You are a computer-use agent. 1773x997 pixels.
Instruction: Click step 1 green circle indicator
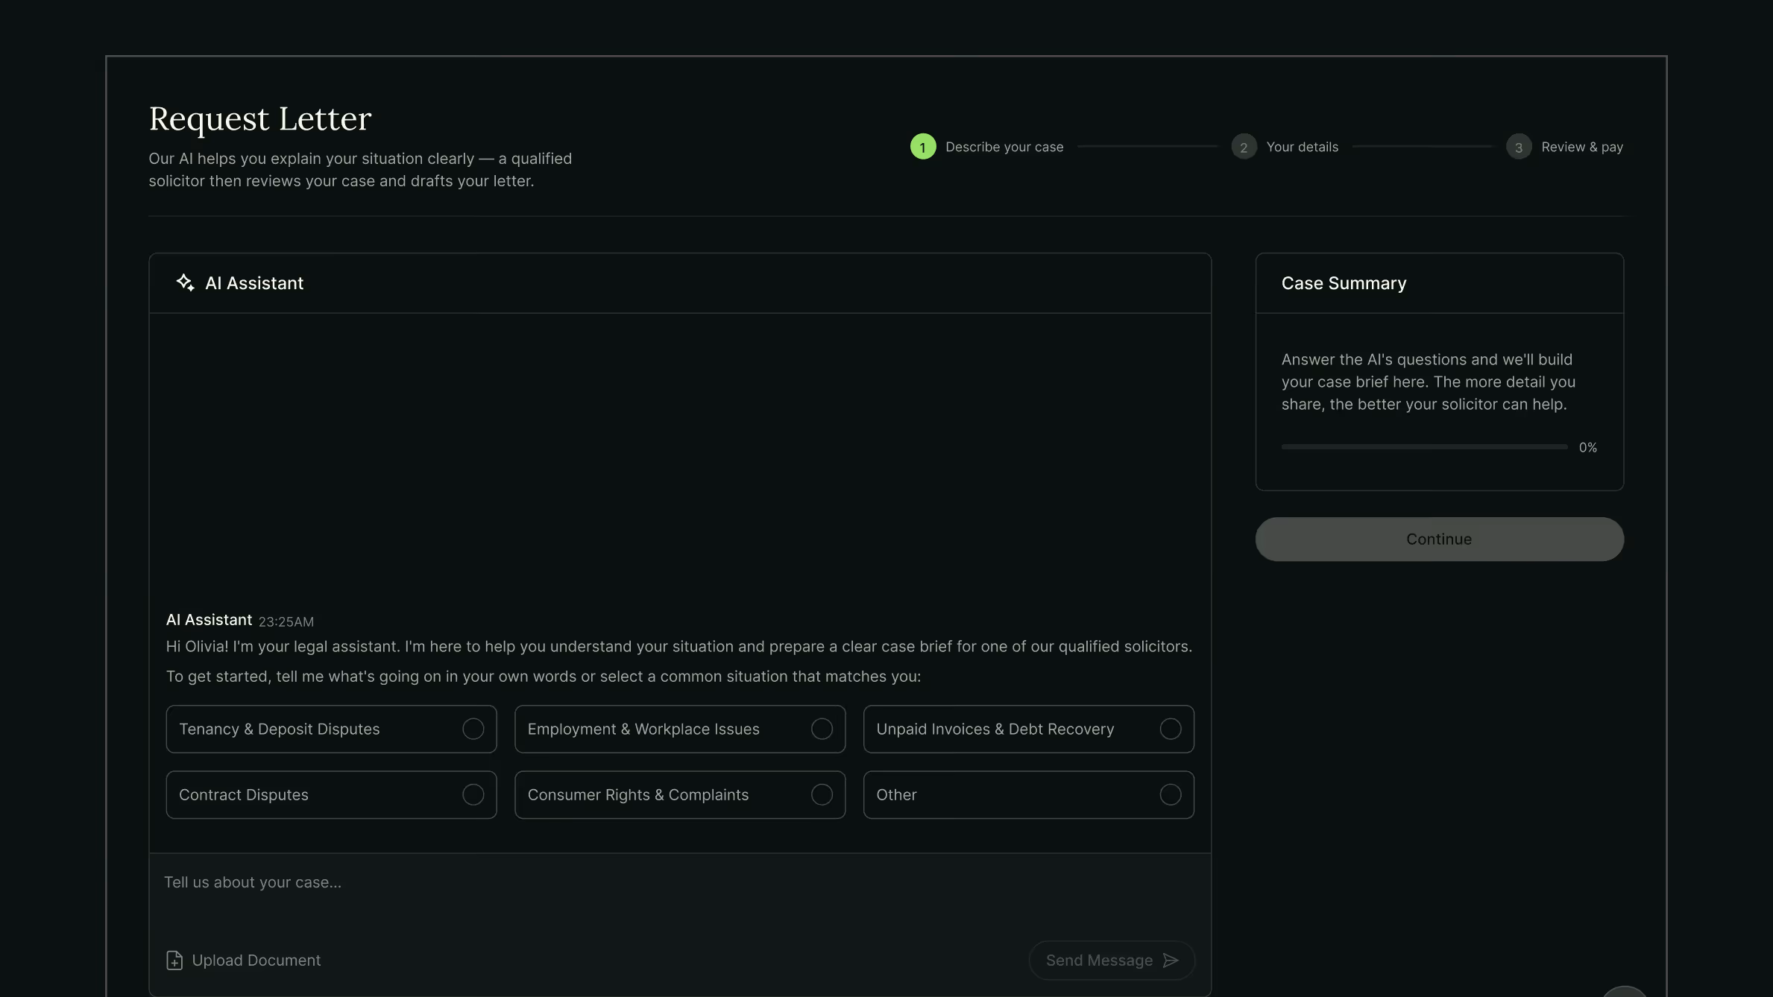point(923,147)
